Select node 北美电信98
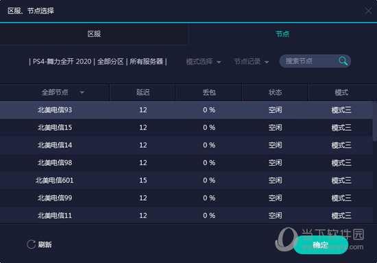Image resolution: width=377 pixels, height=263 pixels. click(186, 162)
